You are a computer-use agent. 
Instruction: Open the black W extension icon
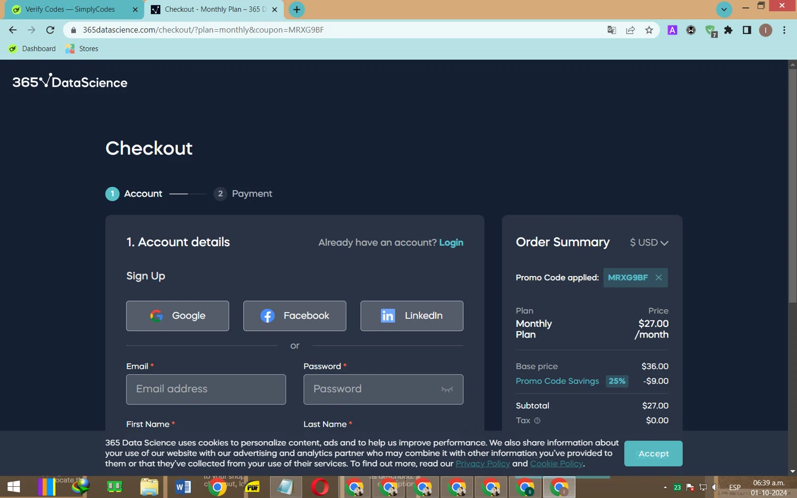click(691, 30)
